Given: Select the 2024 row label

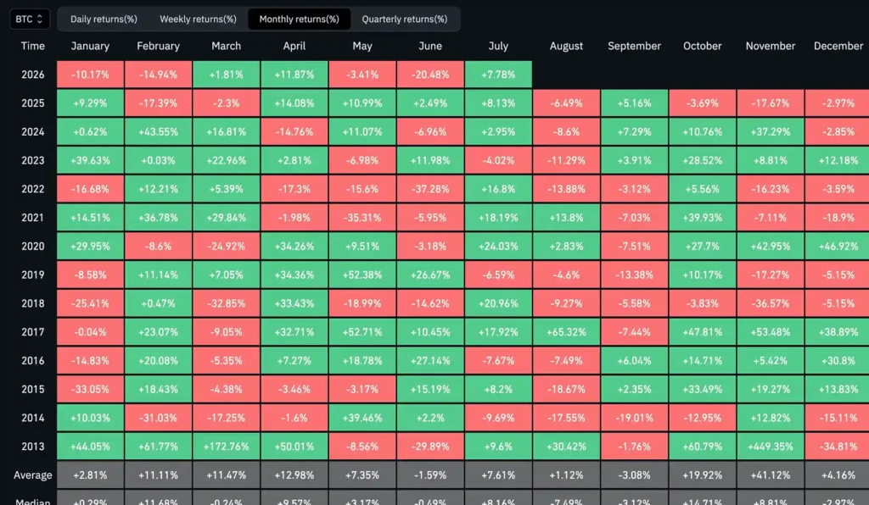Looking at the screenshot, I should tap(33, 131).
